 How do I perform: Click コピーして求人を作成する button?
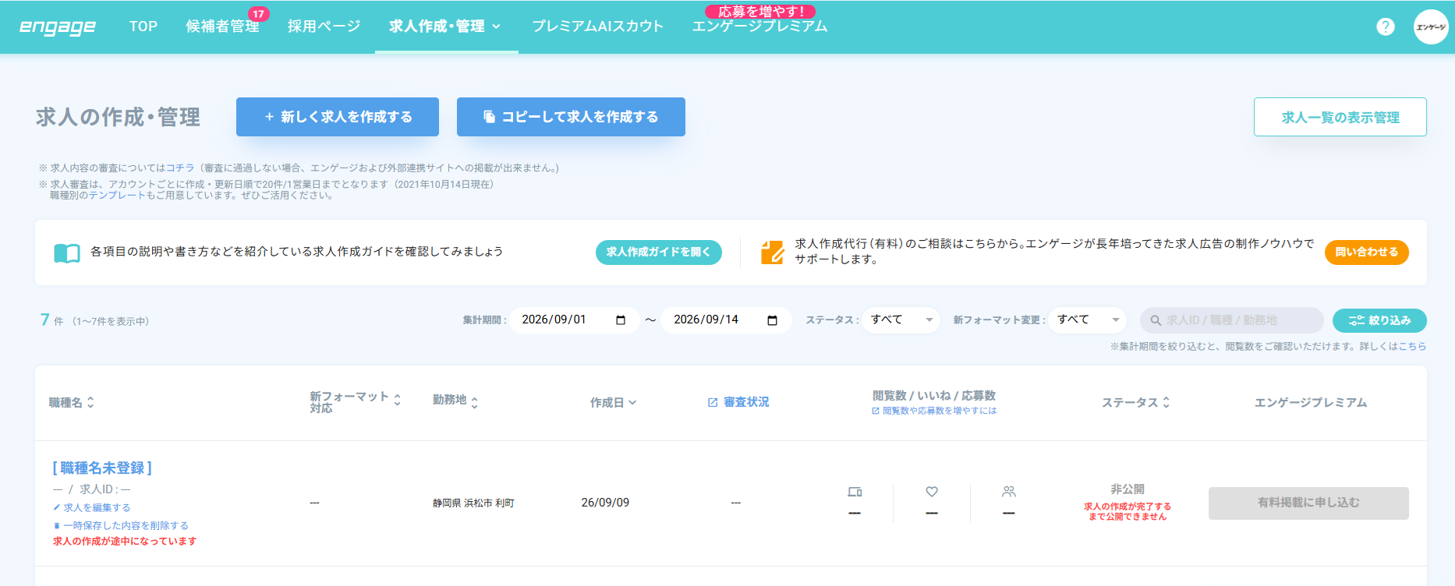point(571,117)
